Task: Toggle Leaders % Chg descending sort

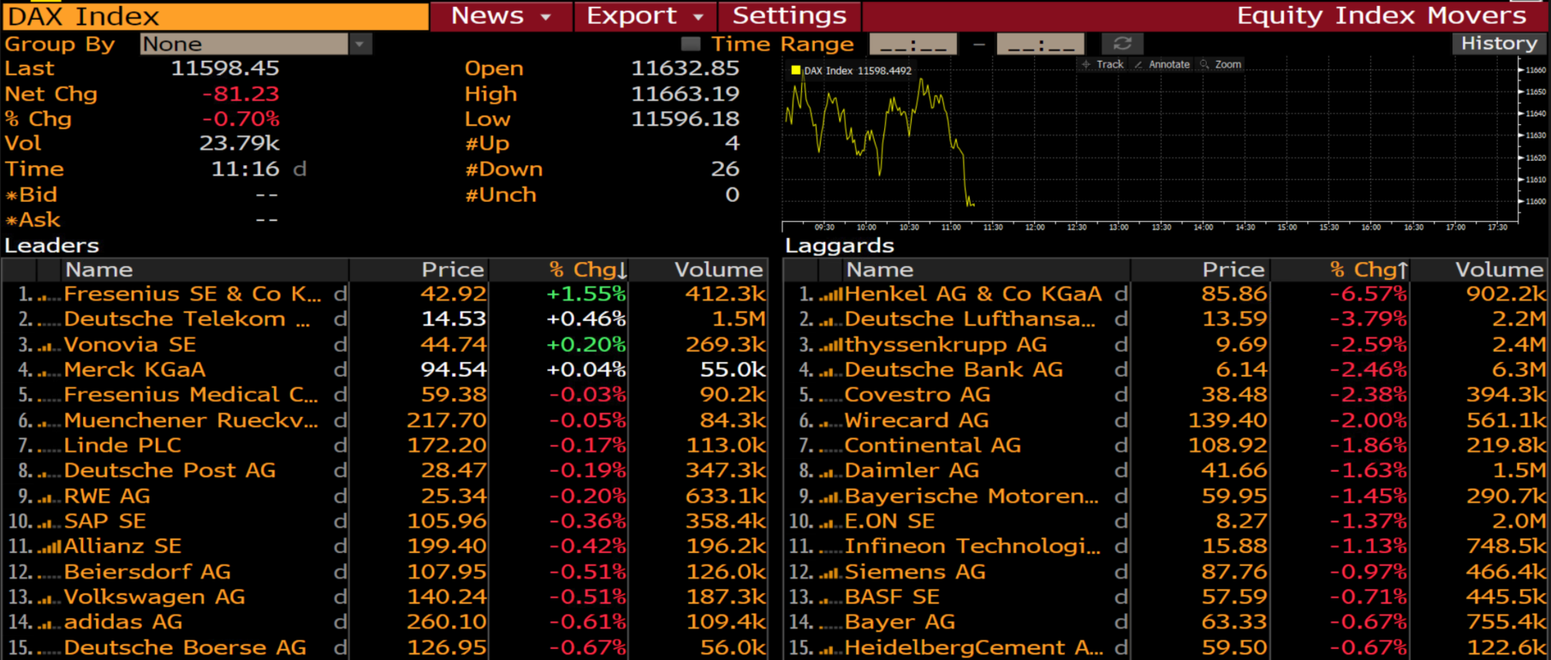Action: click(590, 270)
